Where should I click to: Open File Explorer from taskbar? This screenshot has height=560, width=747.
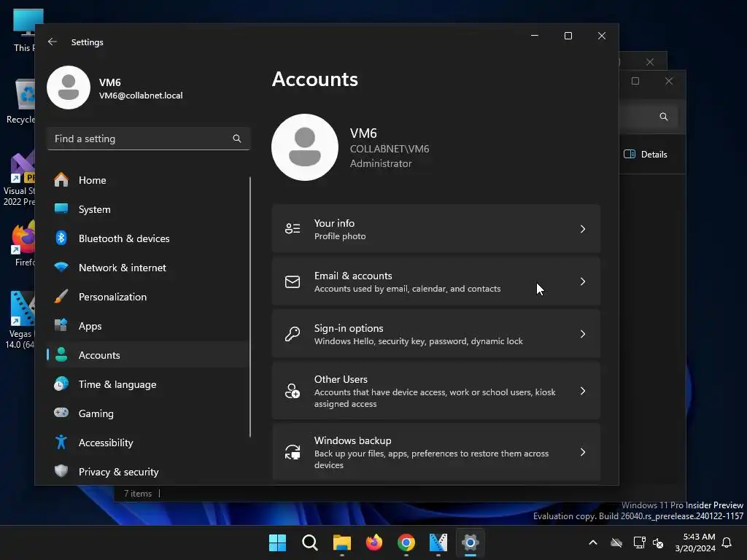[341, 542]
